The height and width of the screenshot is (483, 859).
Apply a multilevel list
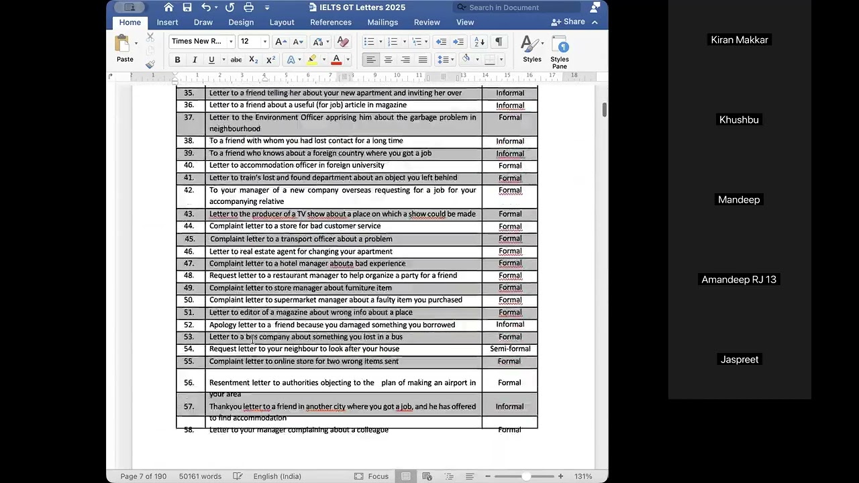(x=417, y=42)
